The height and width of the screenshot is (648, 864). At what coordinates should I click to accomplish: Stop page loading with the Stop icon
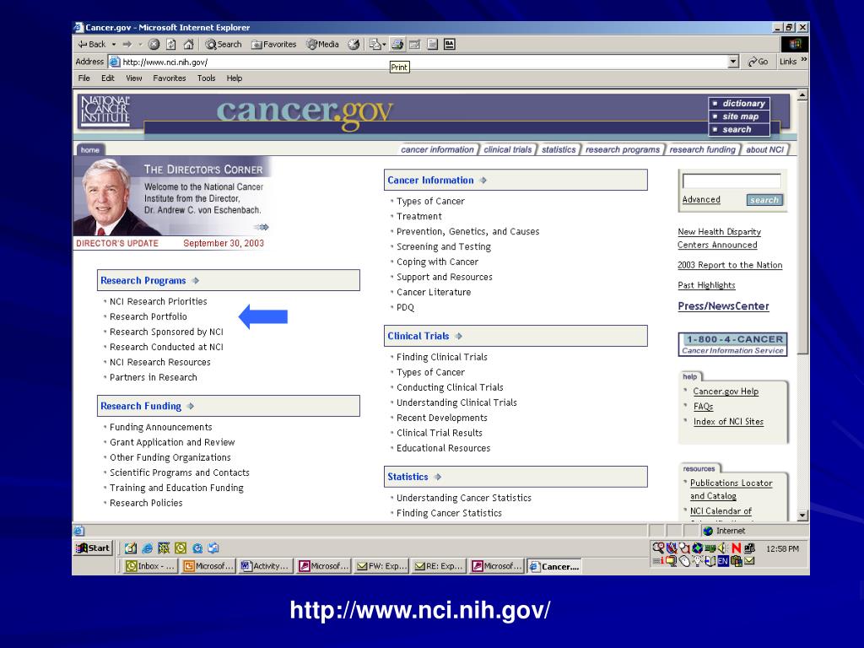tap(154, 44)
